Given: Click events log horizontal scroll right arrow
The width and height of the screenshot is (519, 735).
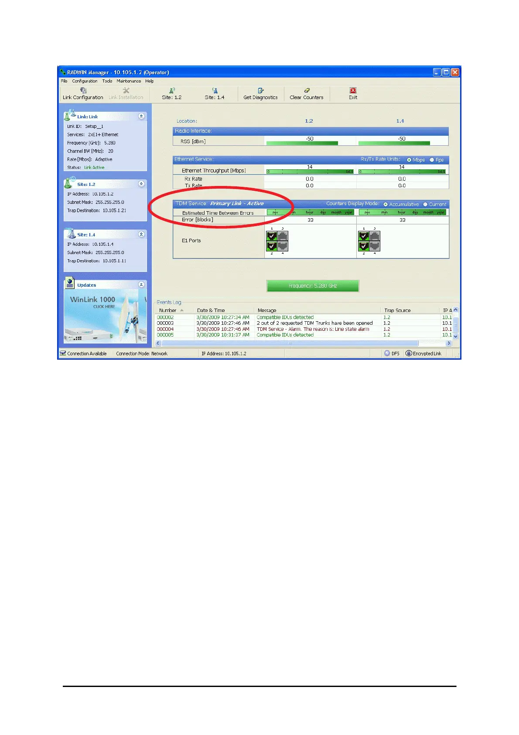Looking at the screenshot, I should (x=449, y=343).
